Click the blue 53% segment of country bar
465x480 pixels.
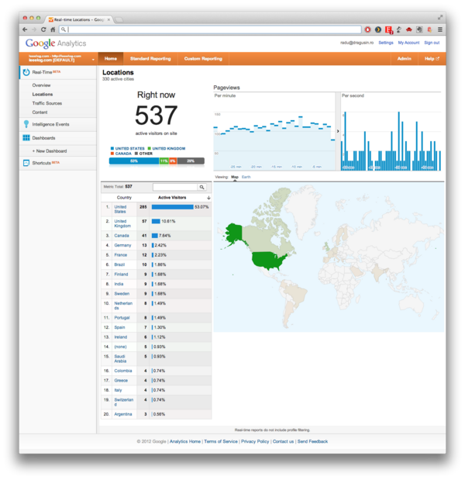click(134, 161)
